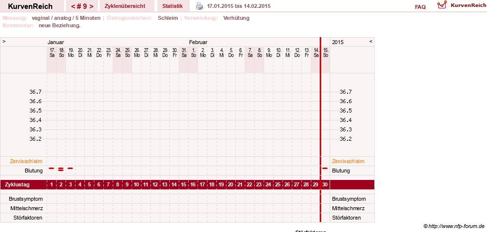Click the 36.7 temperature label on the left
Viewport: 487px width, 232px height.
coord(35,92)
